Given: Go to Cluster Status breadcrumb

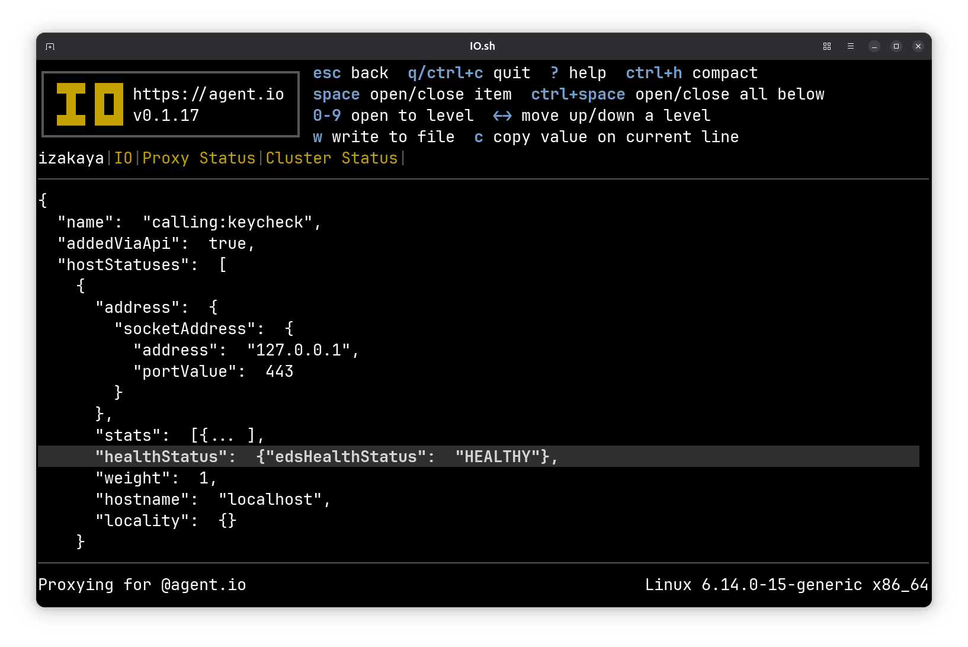Looking at the screenshot, I should click(x=332, y=158).
